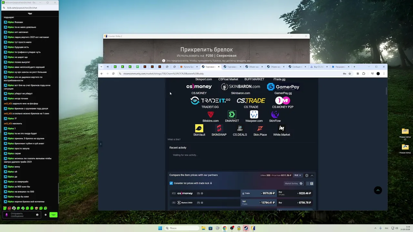The height and width of the screenshot is (232, 413).
Task: Open the CS.MONEY marketplace logo
Action: click(199, 87)
